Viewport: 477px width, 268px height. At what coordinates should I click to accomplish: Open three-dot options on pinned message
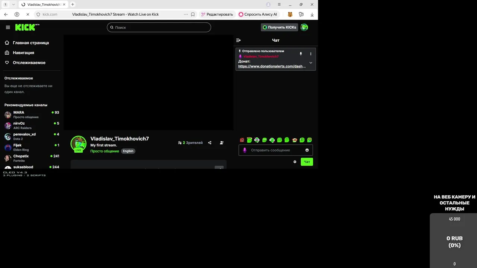[311, 54]
